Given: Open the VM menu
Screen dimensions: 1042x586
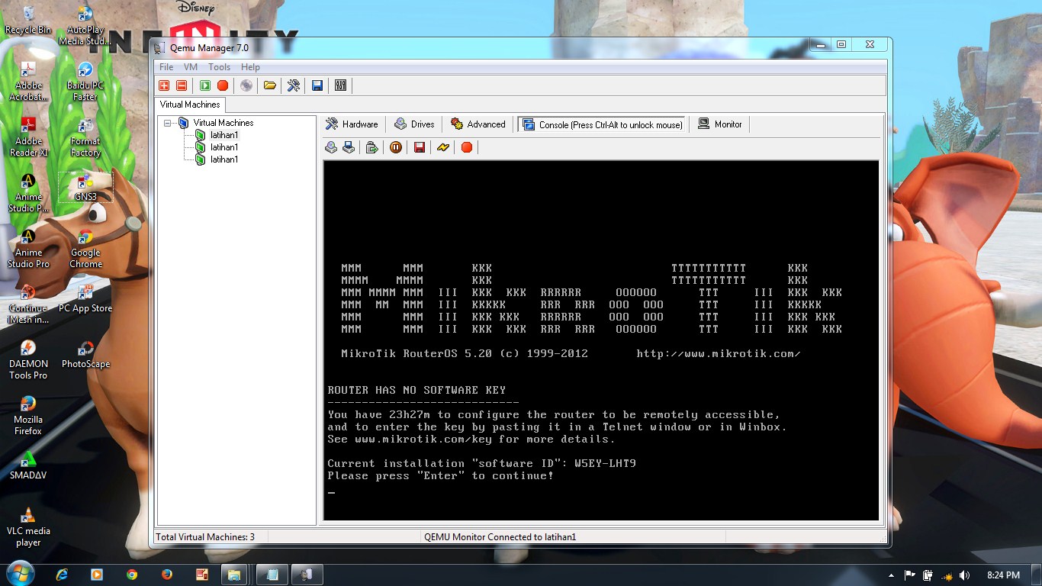Looking at the screenshot, I should [191, 67].
